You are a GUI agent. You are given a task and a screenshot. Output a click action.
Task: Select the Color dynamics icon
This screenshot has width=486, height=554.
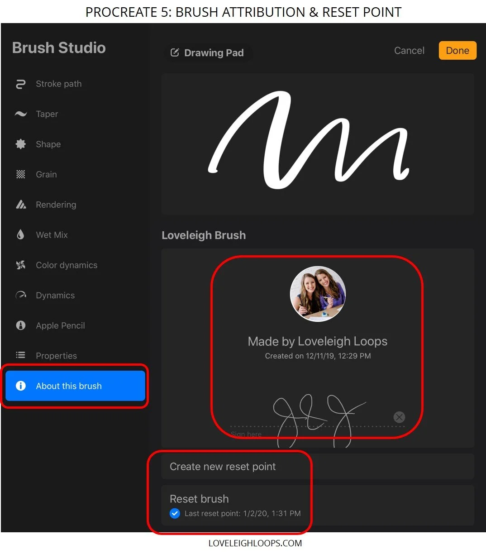click(x=20, y=265)
